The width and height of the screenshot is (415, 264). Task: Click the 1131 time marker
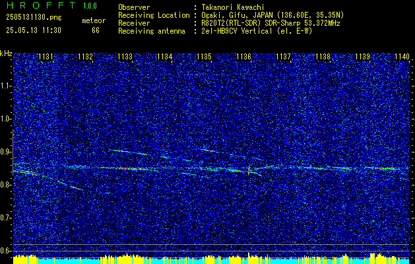(x=46, y=57)
